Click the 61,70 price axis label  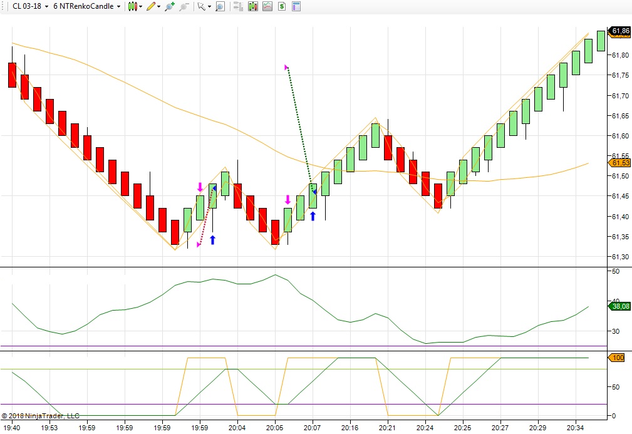pos(620,95)
